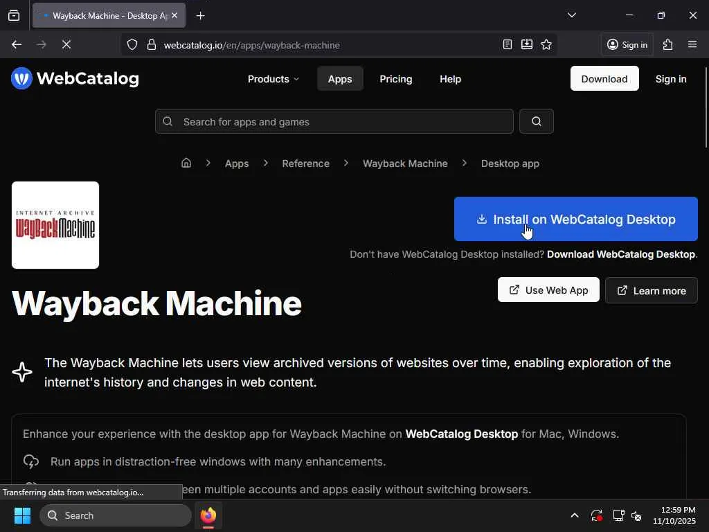The height and width of the screenshot is (532, 709).
Task: Click the page vertical scrollbar
Action: coord(706,107)
